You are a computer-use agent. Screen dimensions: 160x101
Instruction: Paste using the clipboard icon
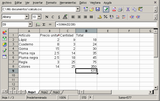(140, 9)
